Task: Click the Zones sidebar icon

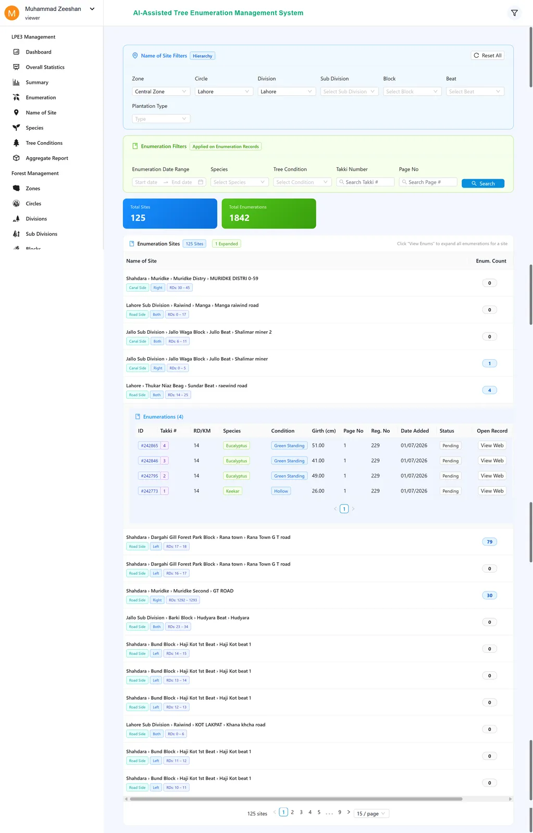Action: 16,188
